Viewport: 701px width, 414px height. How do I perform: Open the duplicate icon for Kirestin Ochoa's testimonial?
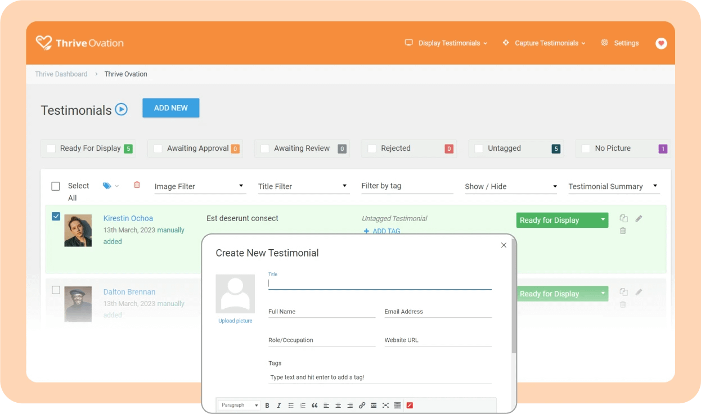click(x=623, y=218)
